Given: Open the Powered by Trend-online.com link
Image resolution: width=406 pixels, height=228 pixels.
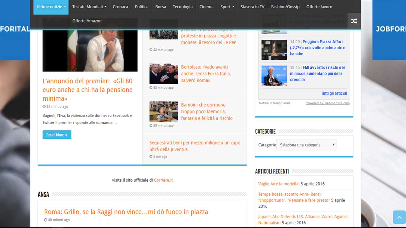Looking at the screenshot, I should [x=328, y=103].
